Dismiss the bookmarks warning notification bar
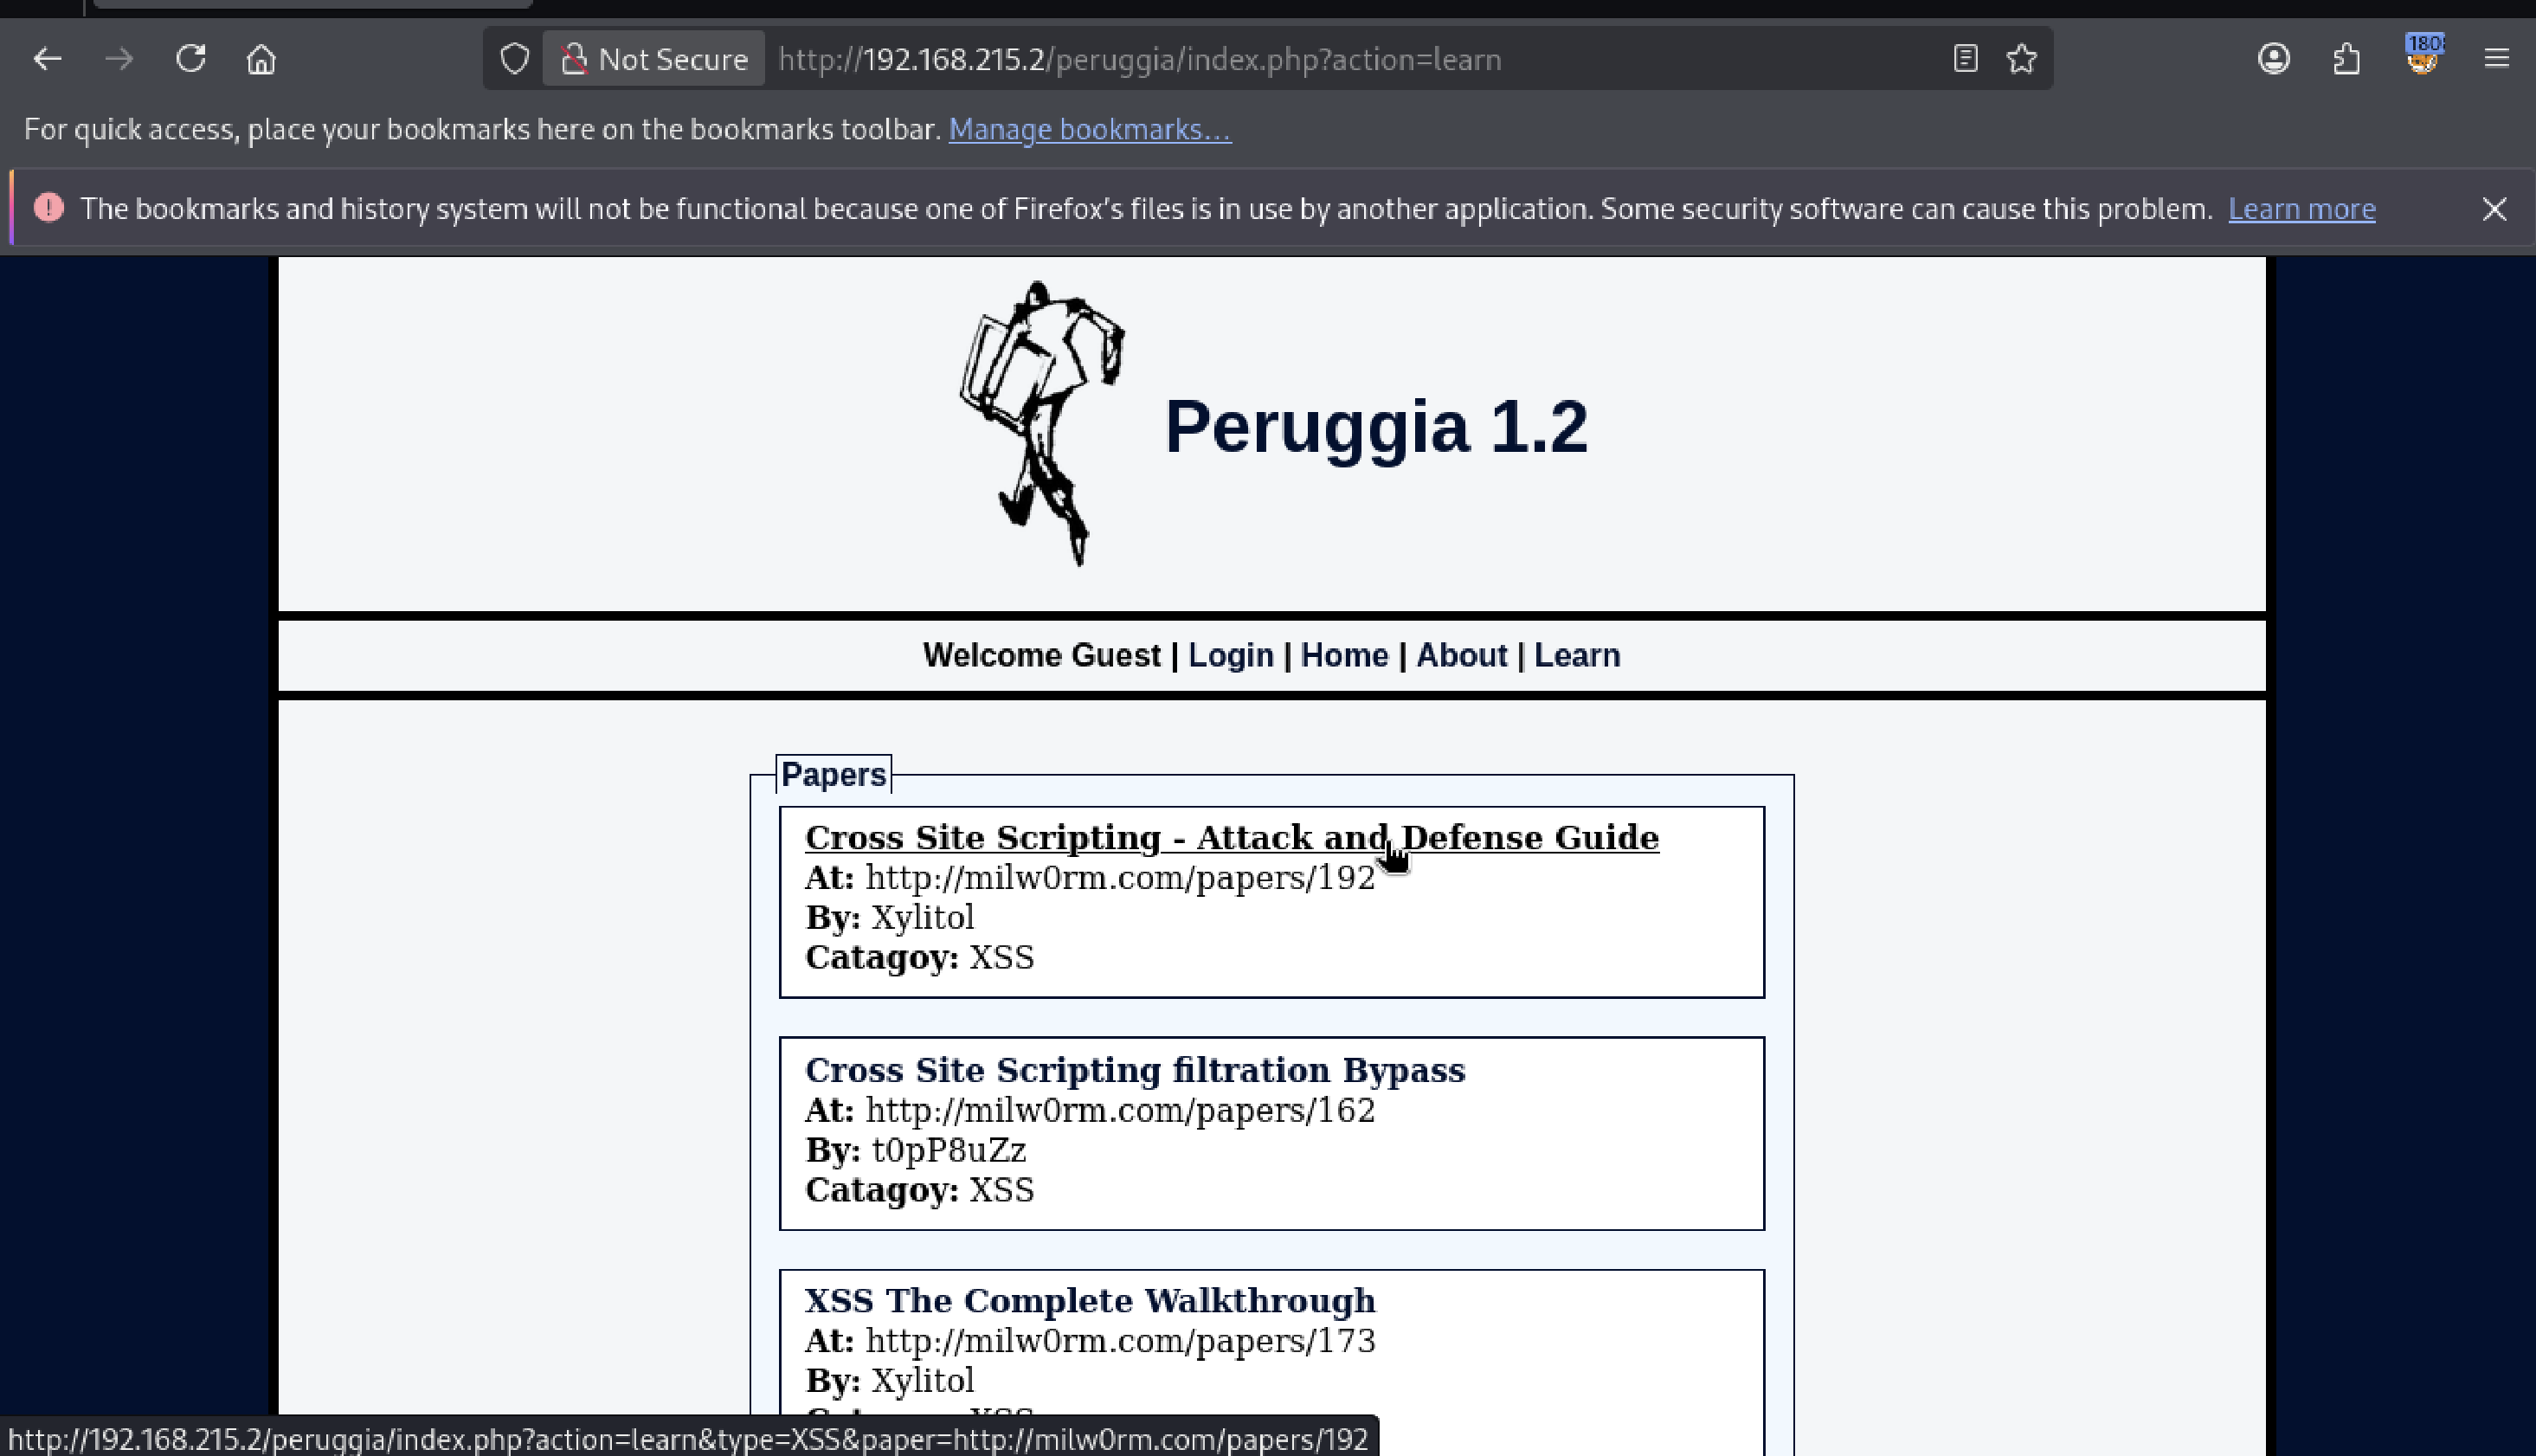Screen dimensions: 2536x1456 (2494, 209)
